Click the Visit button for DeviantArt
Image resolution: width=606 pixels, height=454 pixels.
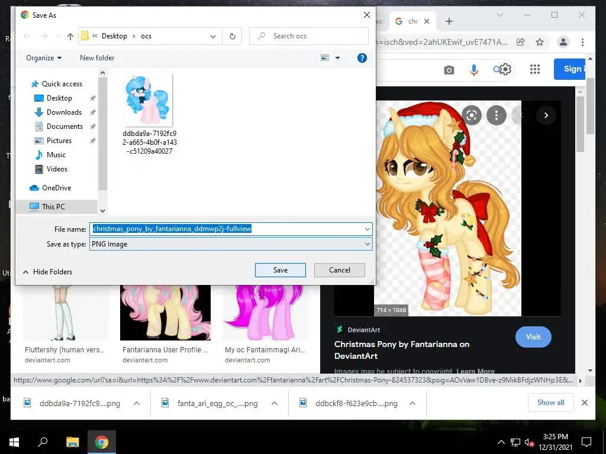coord(533,336)
